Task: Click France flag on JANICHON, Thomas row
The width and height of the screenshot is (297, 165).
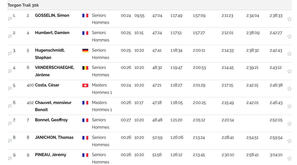Action: pos(85,138)
